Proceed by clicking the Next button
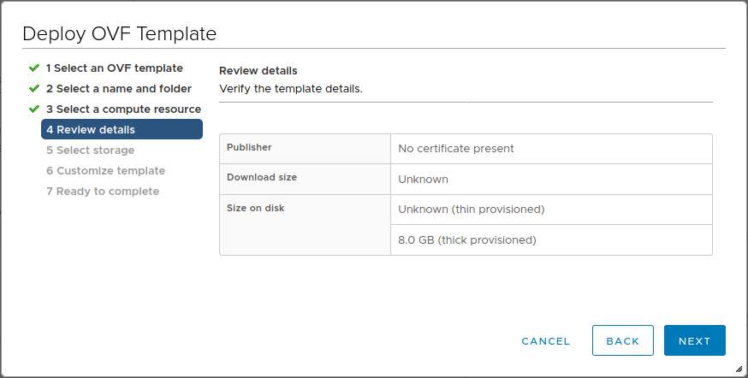 694,340
